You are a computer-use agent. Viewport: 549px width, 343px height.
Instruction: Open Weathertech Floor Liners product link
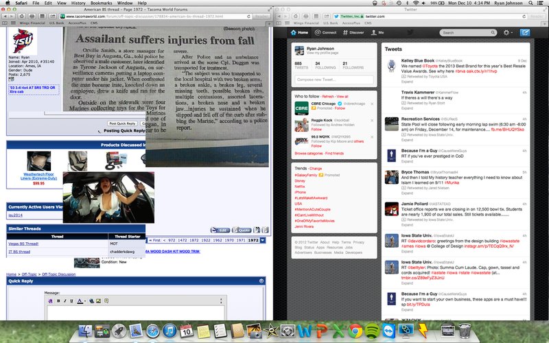click(38, 176)
